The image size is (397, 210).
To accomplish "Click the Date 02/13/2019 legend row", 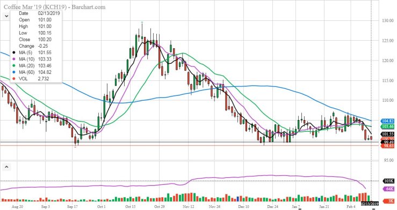I will [x=39, y=13].
